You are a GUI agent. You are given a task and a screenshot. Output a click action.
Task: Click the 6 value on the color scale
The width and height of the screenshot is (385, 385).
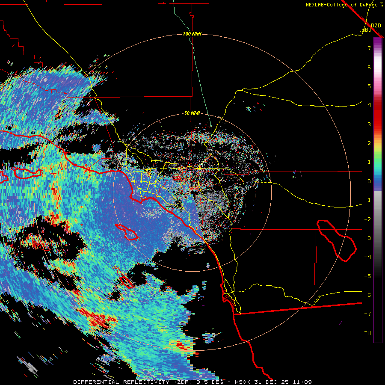click(369, 67)
